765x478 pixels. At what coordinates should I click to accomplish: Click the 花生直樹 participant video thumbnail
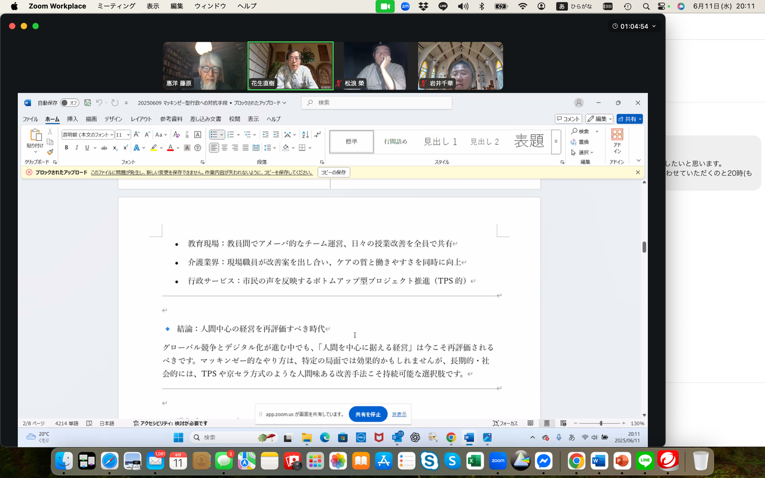tap(290, 66)
